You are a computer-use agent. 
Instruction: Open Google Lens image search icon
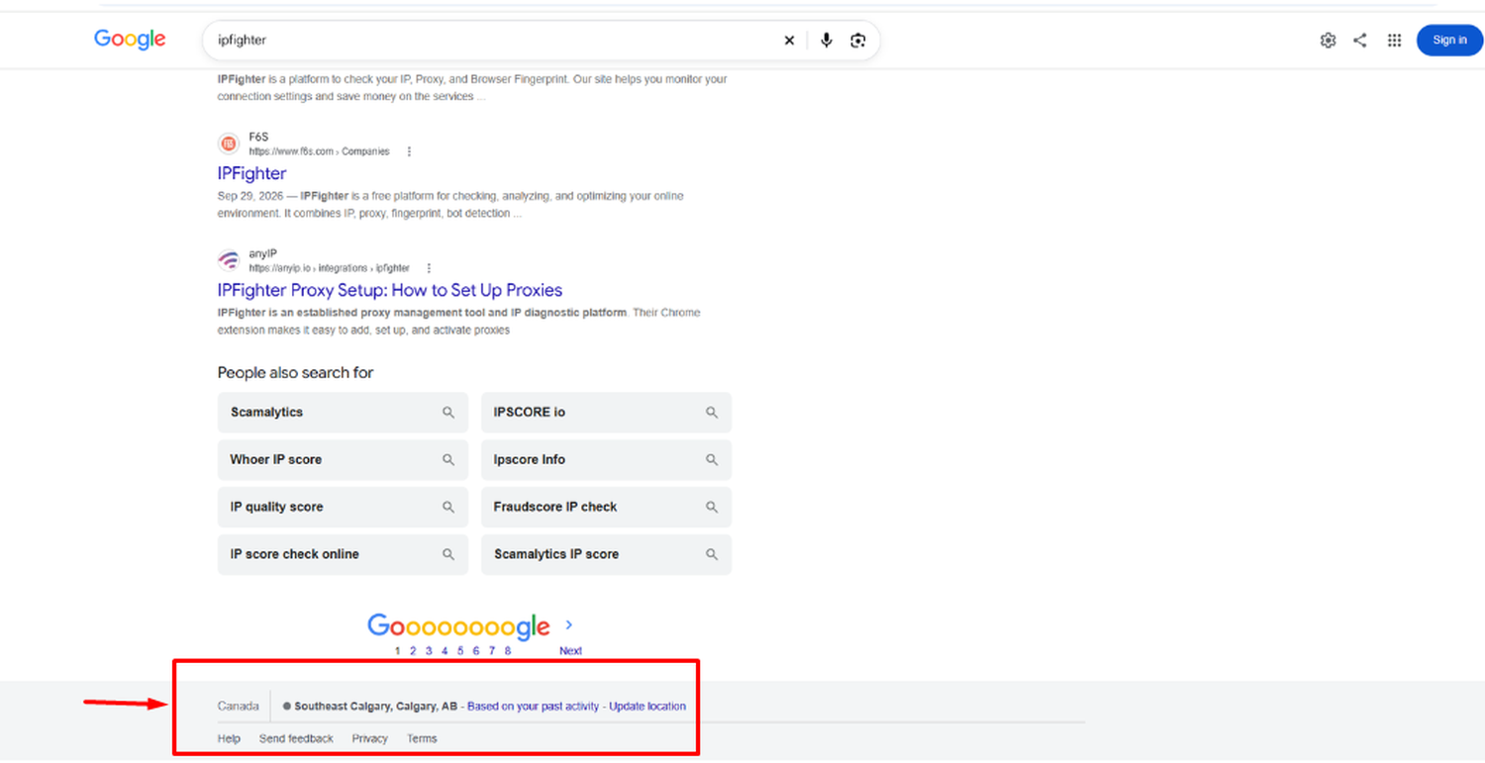tap(858, 41)
